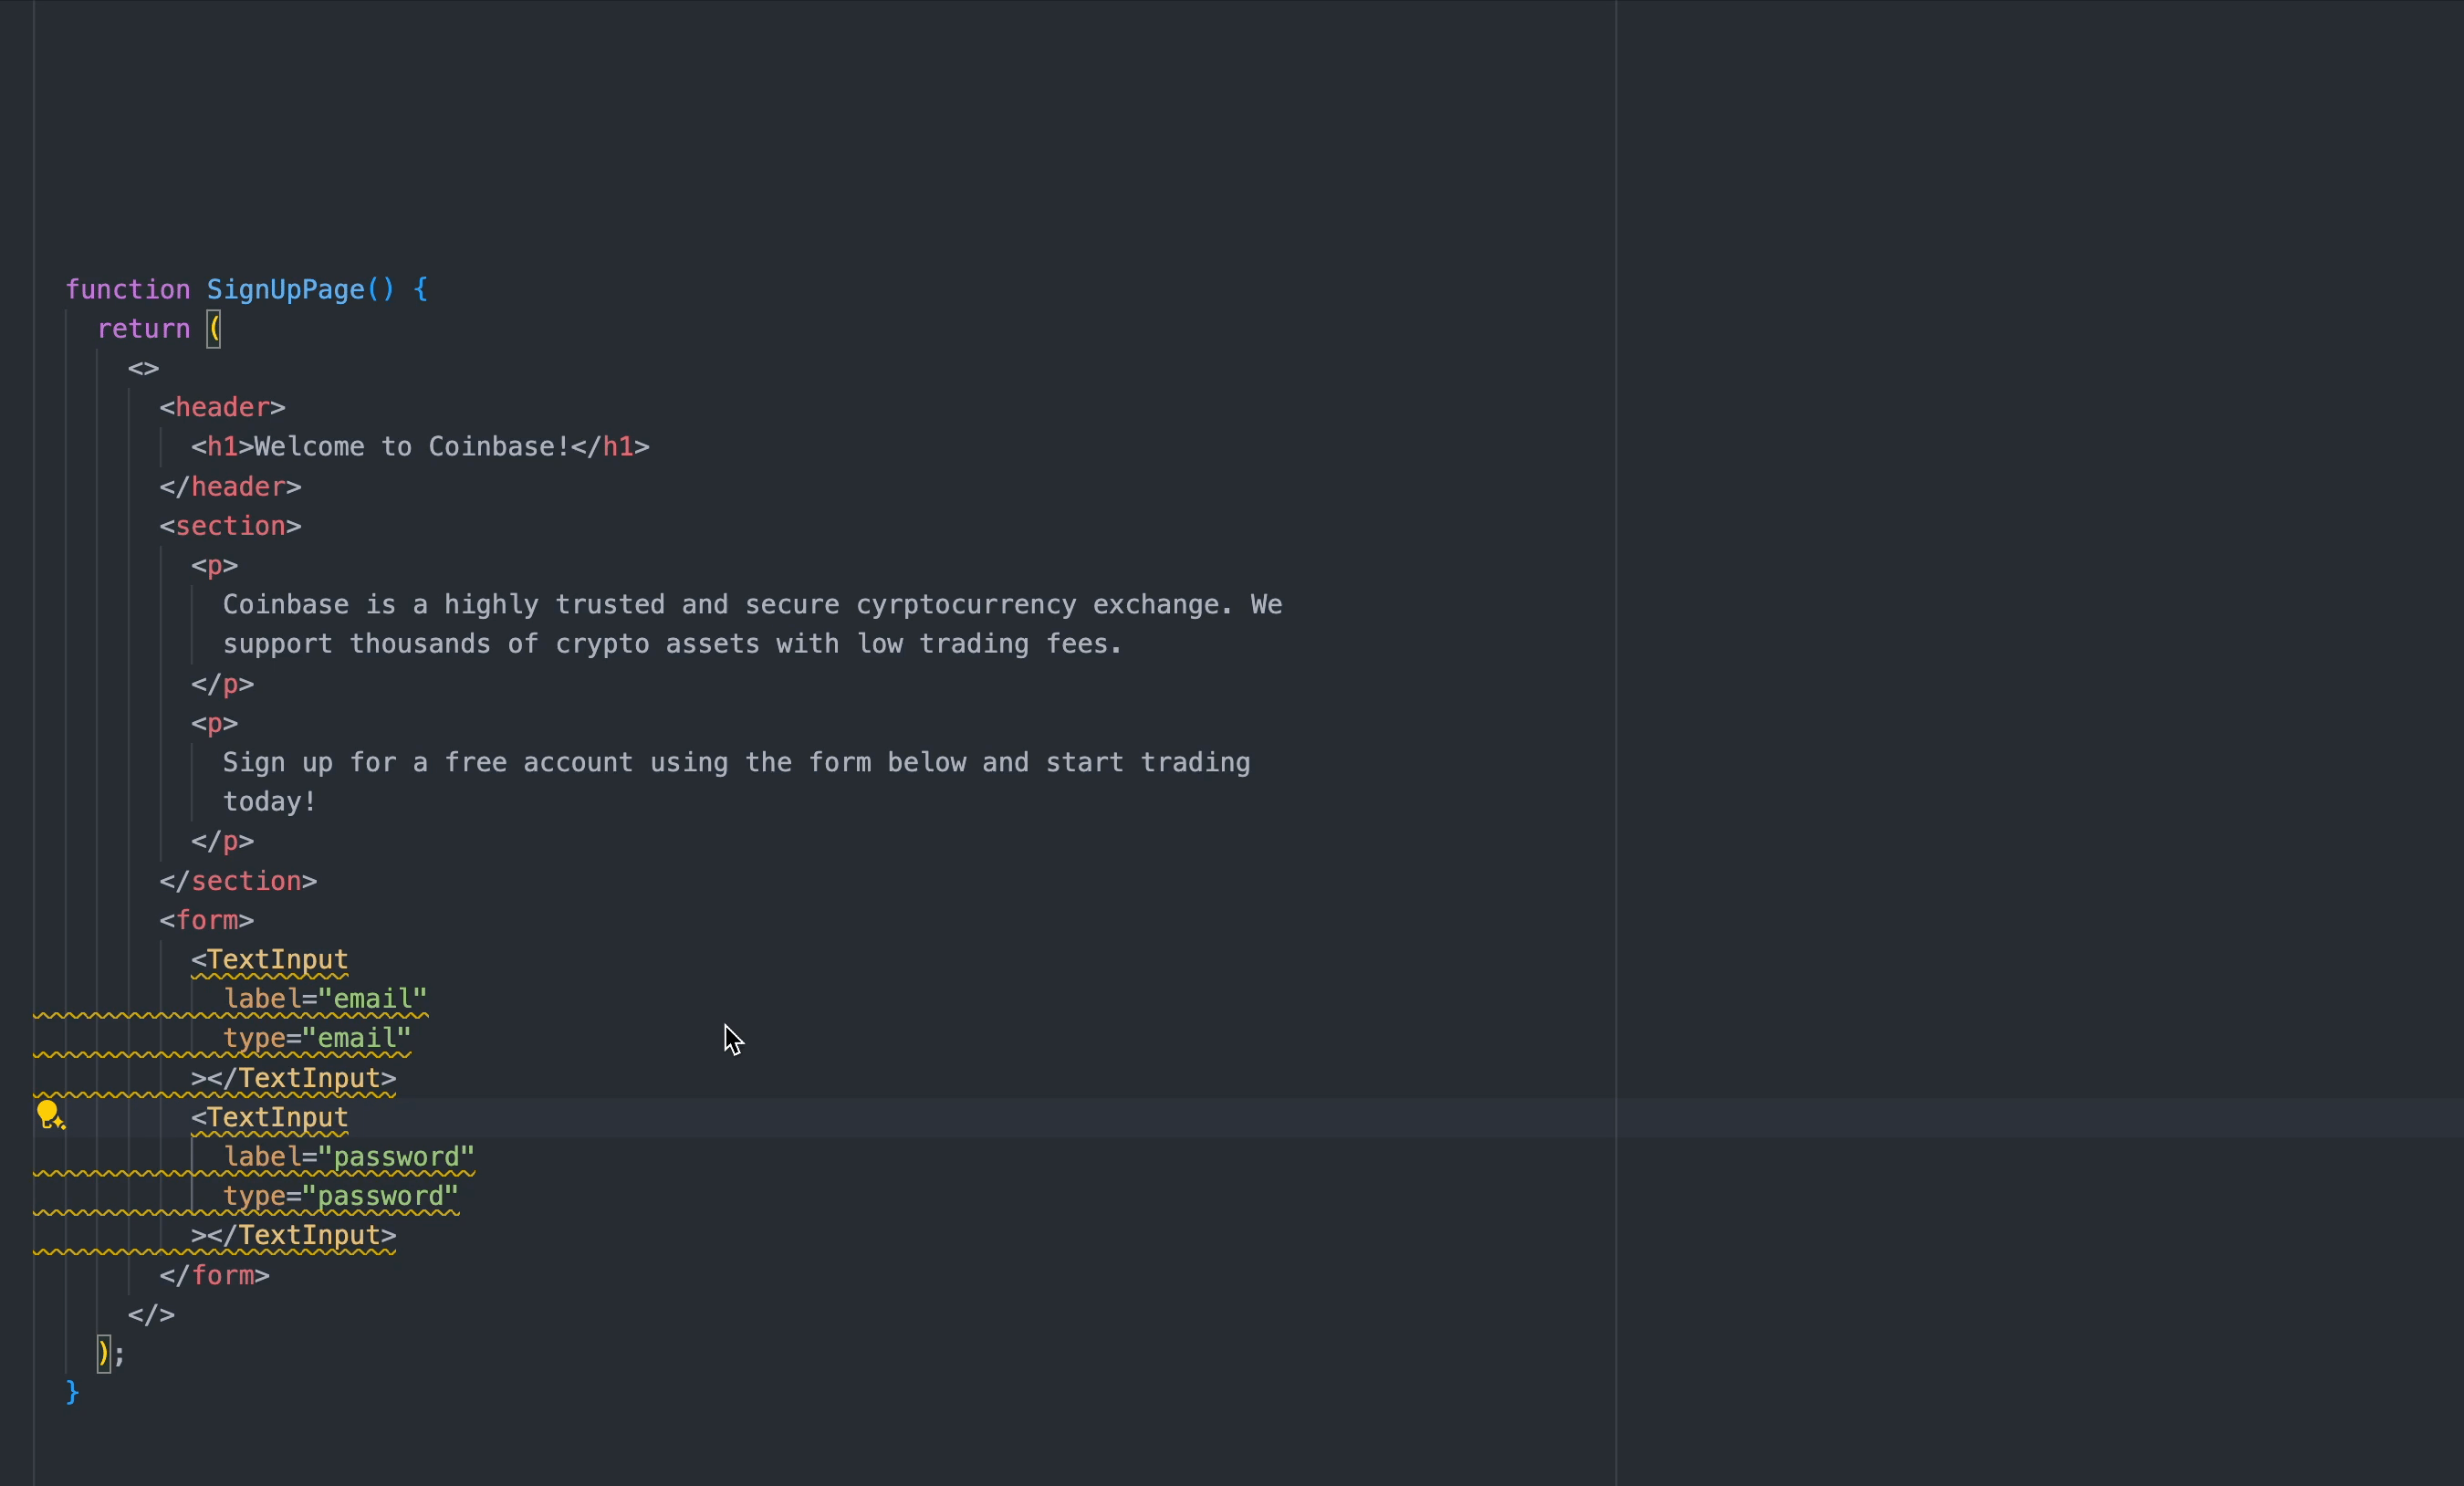
Task: Click the yellow lightbulb code action icon
Action: [49, 1114]
